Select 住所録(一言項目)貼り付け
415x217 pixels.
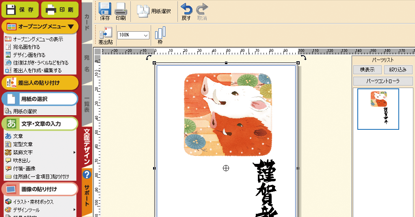[41, 176]
